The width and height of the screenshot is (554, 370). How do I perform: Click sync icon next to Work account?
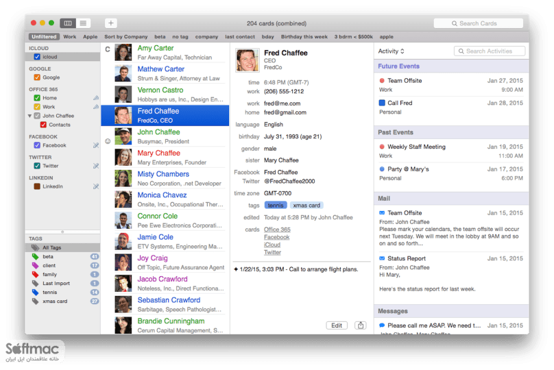[96, 107]
